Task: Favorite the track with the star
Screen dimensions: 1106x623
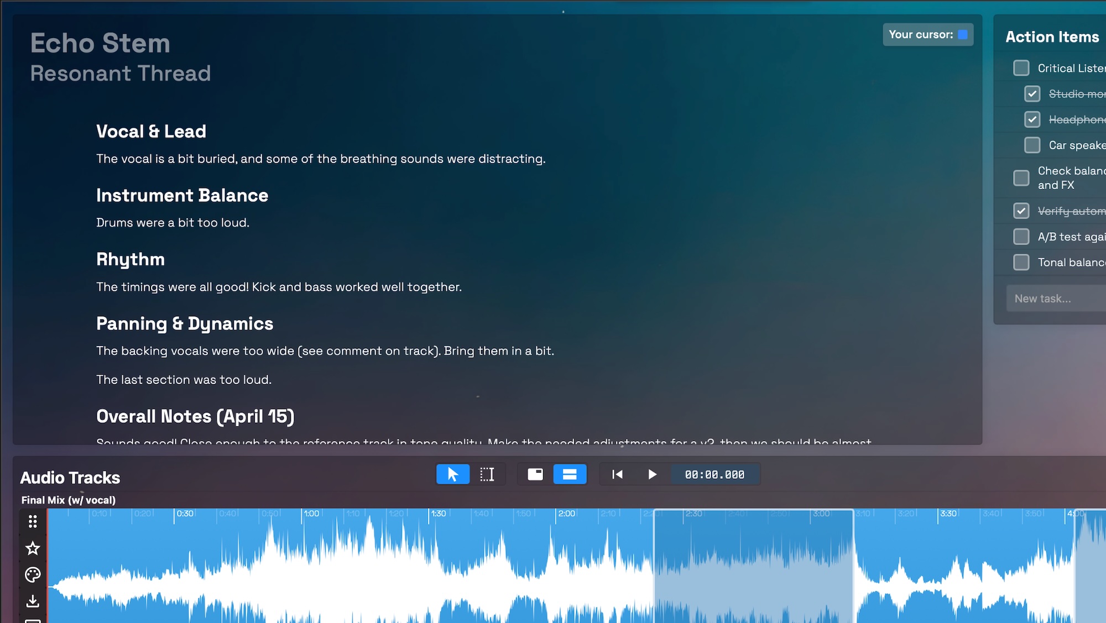Action: [x=33, y=548]
